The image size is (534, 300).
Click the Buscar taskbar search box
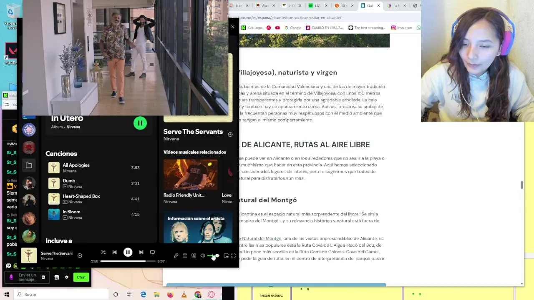click(x=62, y=295)
